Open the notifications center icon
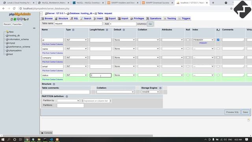 pos(247,139)
